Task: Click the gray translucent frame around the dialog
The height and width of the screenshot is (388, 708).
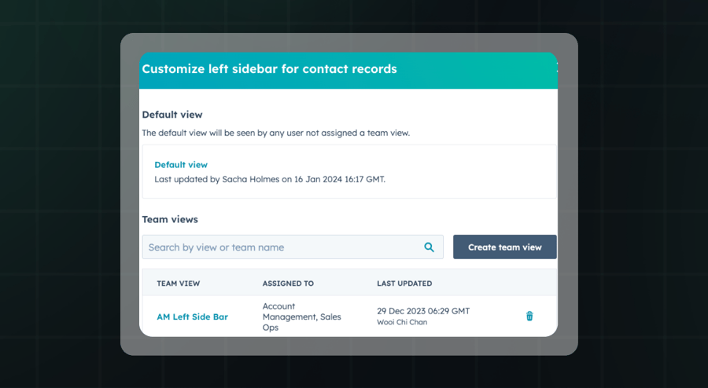Action: [130, 196]
